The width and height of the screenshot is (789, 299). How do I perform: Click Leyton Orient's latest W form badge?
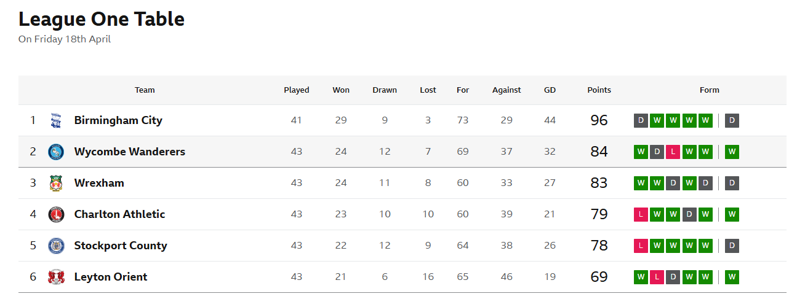click(732, 277)
